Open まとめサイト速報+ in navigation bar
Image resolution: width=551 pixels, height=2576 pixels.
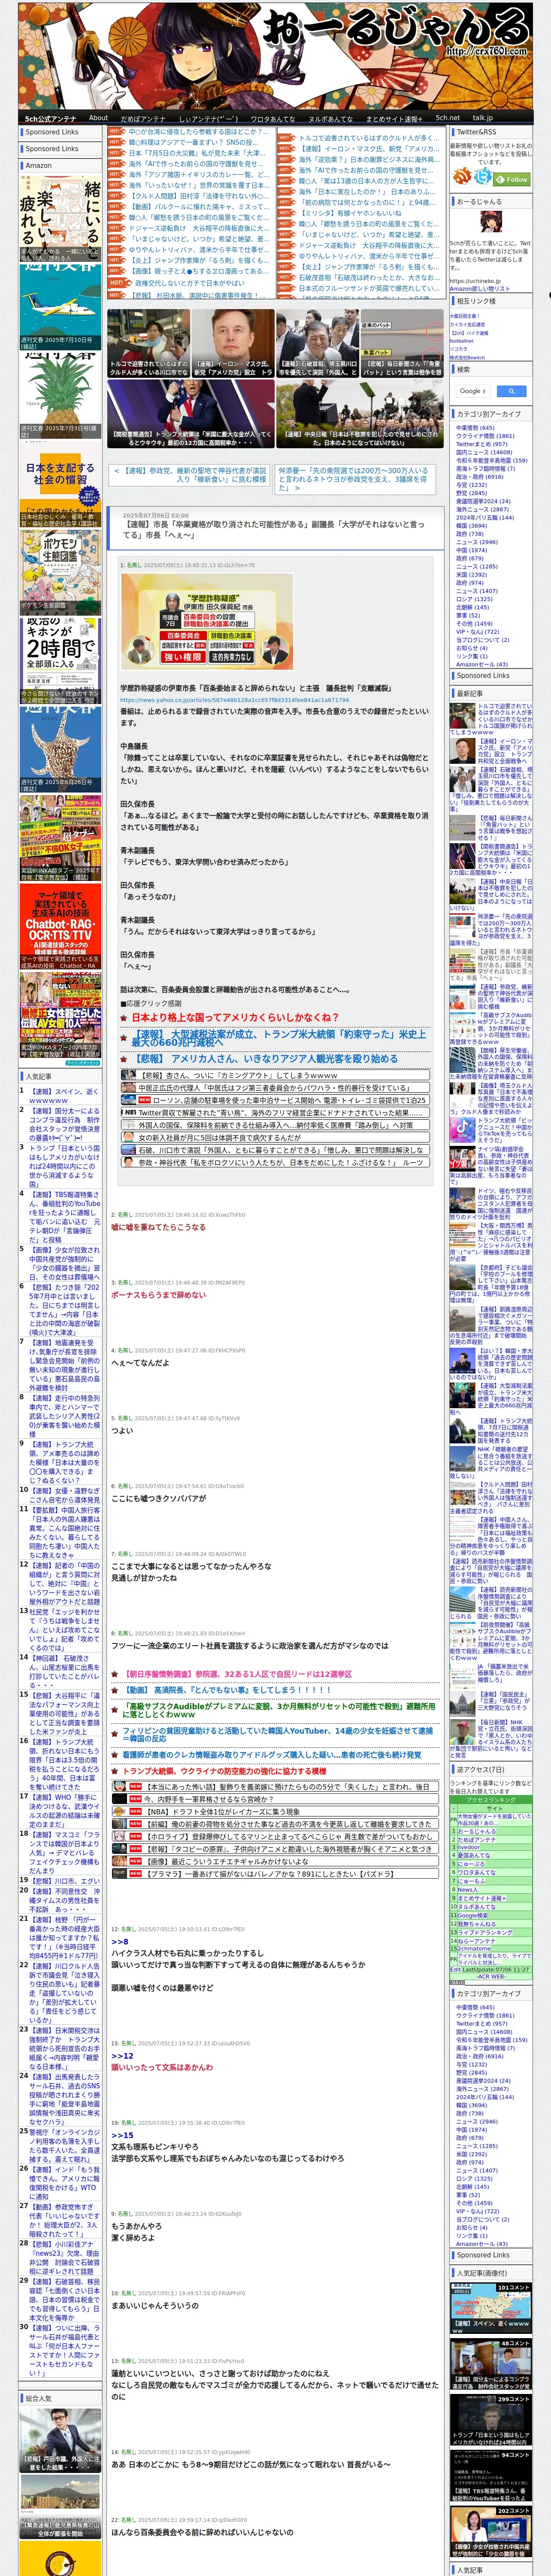(394, 118)
